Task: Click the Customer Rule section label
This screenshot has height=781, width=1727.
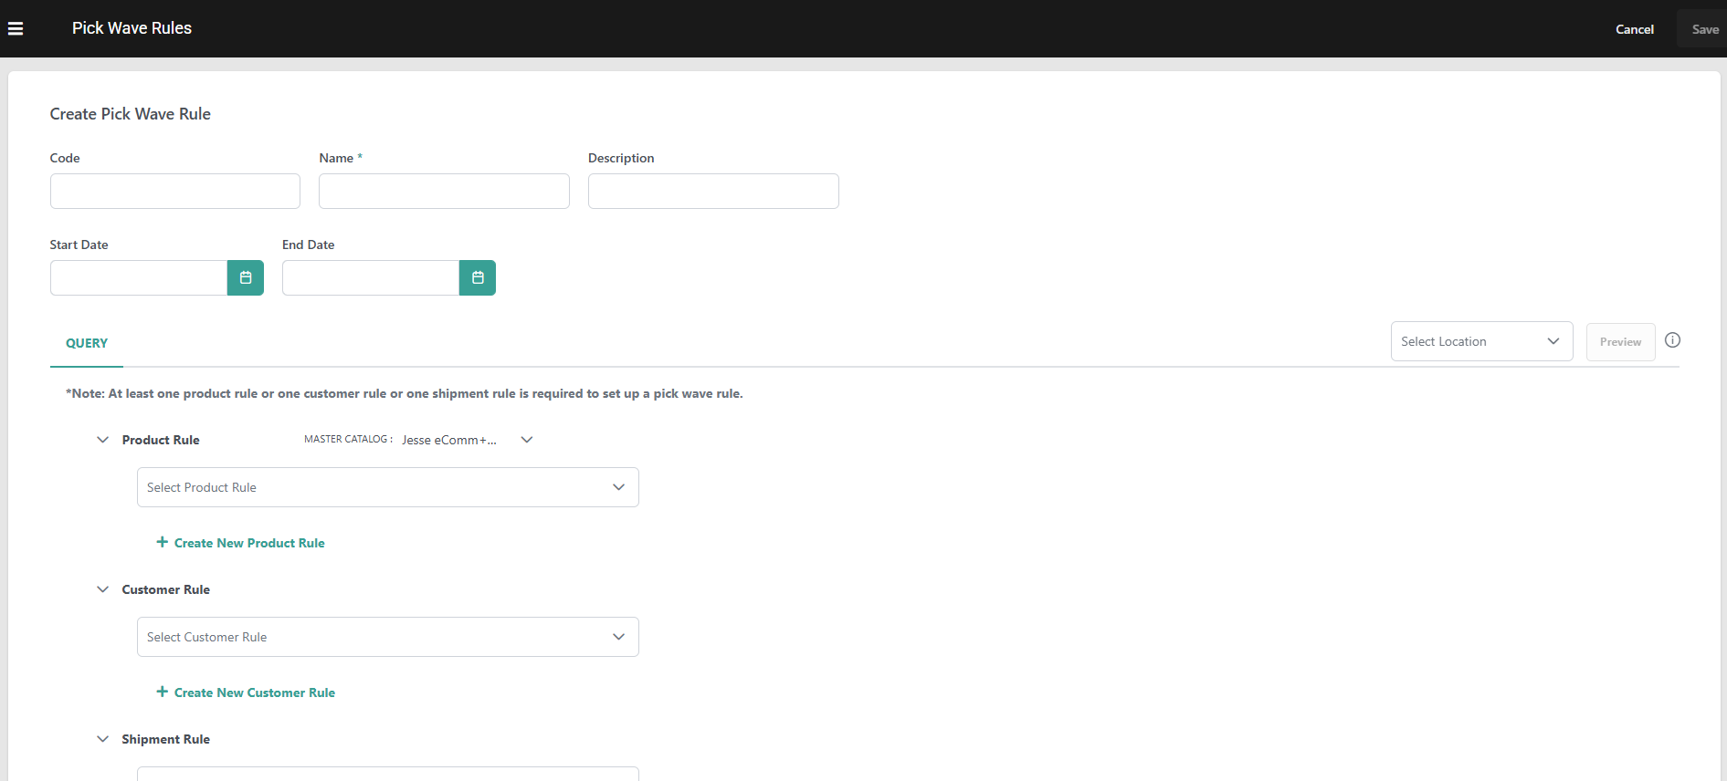Action: 166,589
